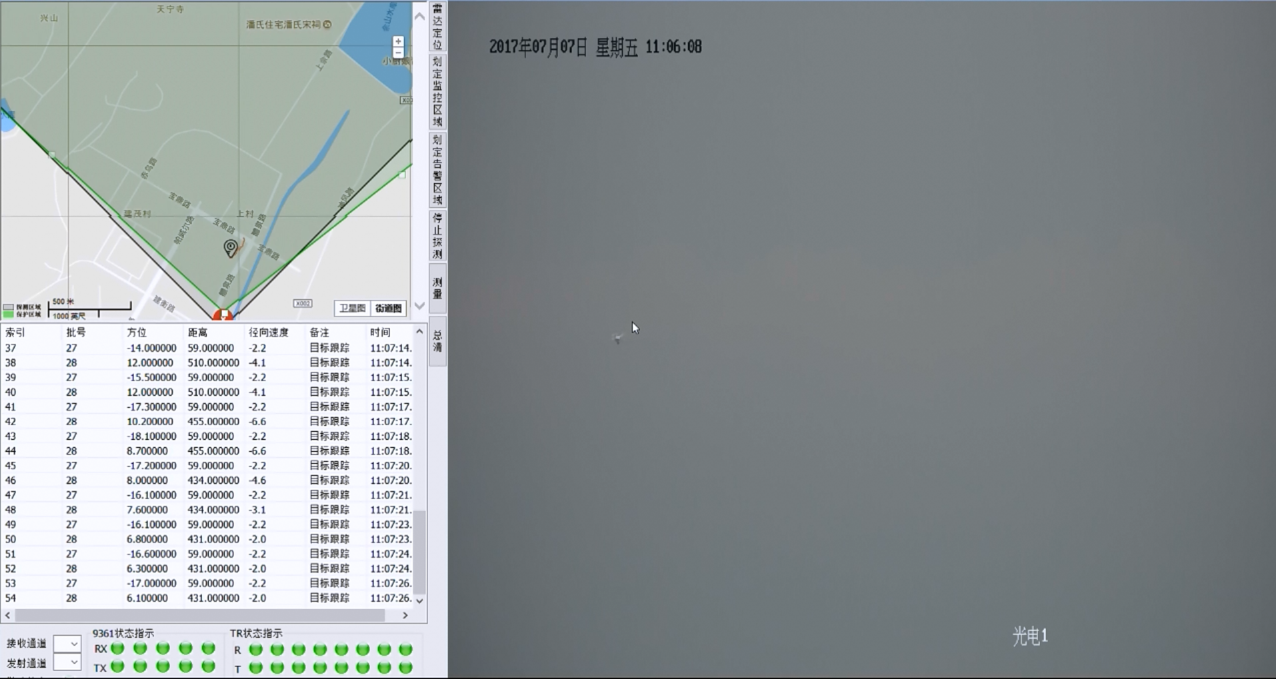Open the 发射通道 dropdown
Screen dimensions: 1276x679
(x=67, y=662)
